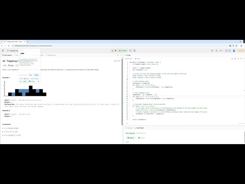The width and height of the screenshot is (245, 184).
Task: Select the Code panel tab
Action: (127, 55)
